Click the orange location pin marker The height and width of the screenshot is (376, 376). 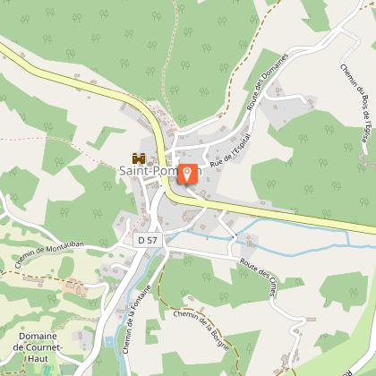(x=188, y=174)
